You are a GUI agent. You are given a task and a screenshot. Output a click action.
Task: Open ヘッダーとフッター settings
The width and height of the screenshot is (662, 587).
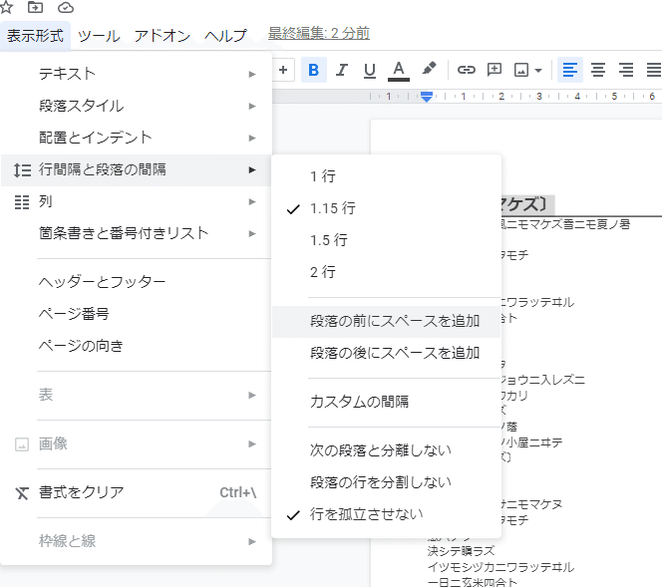(137, 282)
